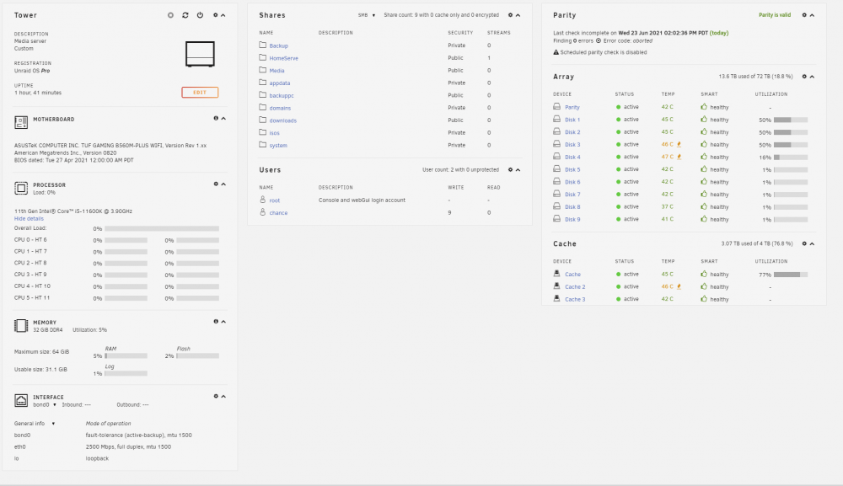Open the Processor settings gear
843x486 pixels.
pos(216,184)
